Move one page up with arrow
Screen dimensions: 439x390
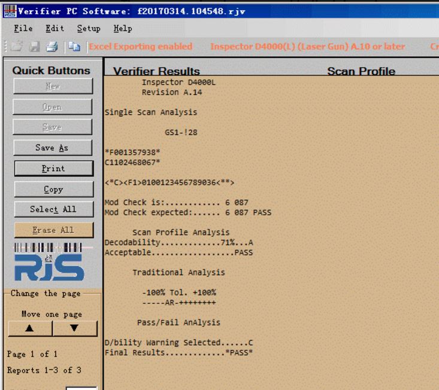pyautogui.click(x=29, y=328)
